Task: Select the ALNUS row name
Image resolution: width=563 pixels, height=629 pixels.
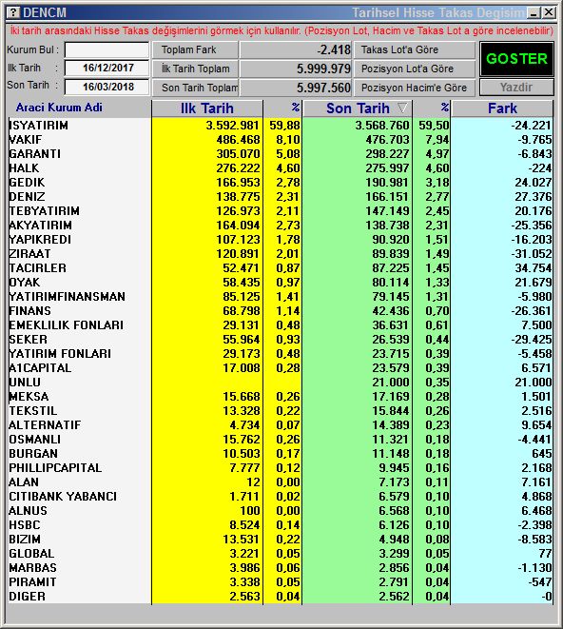Action: pos(29,511)
